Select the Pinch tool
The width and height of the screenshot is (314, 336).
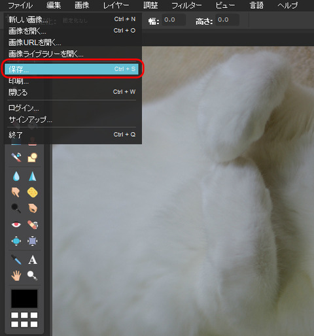point(33,241)
